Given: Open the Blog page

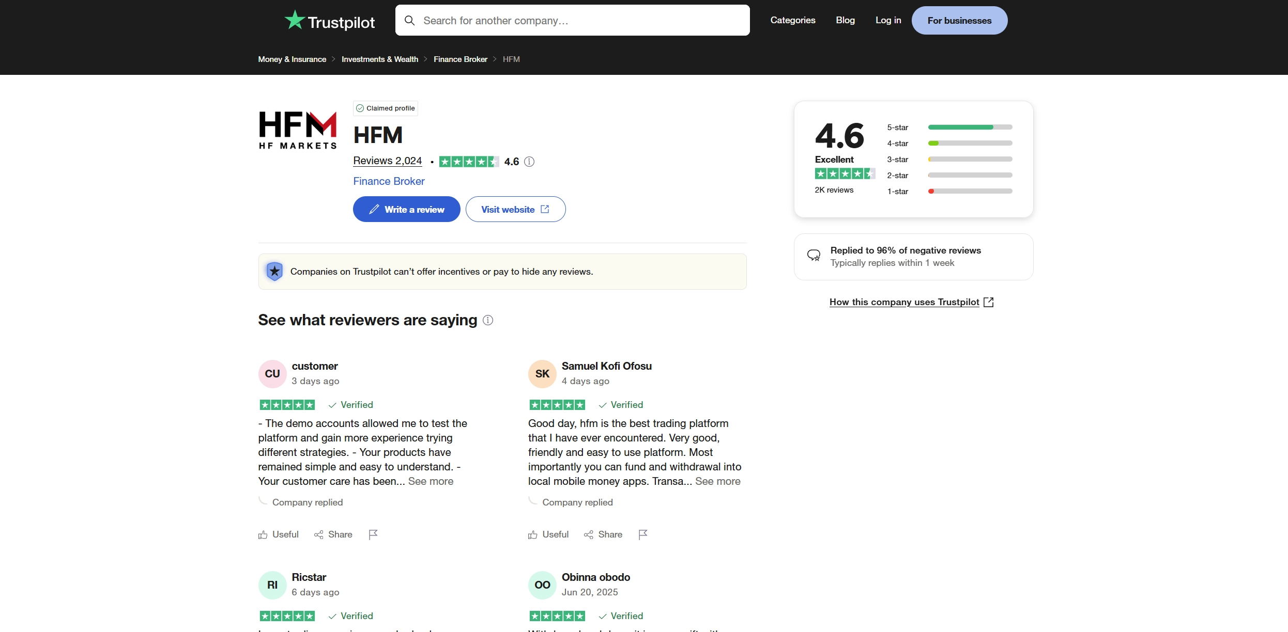Looking at the screenshot, I should [x=845, y=20].
